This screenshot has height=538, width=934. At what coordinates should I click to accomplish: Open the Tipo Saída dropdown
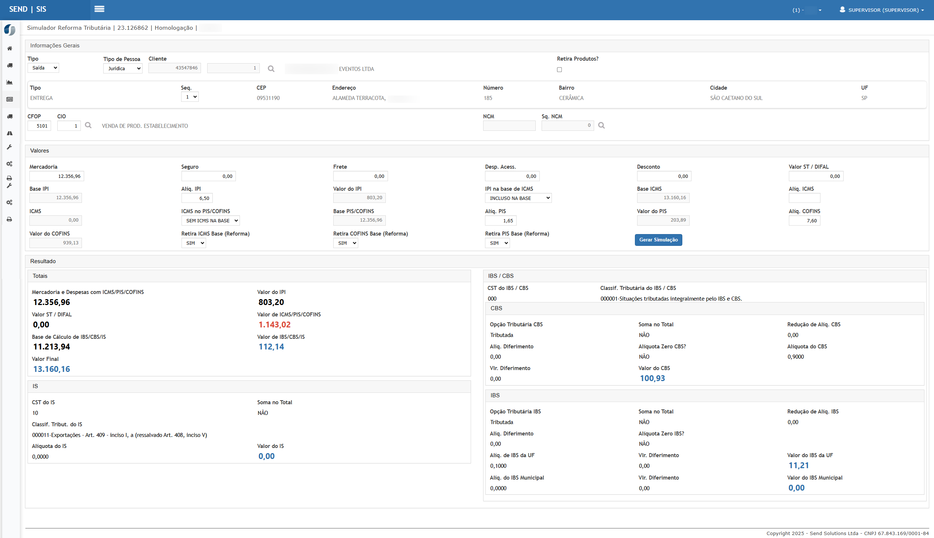tap(43, 68)
